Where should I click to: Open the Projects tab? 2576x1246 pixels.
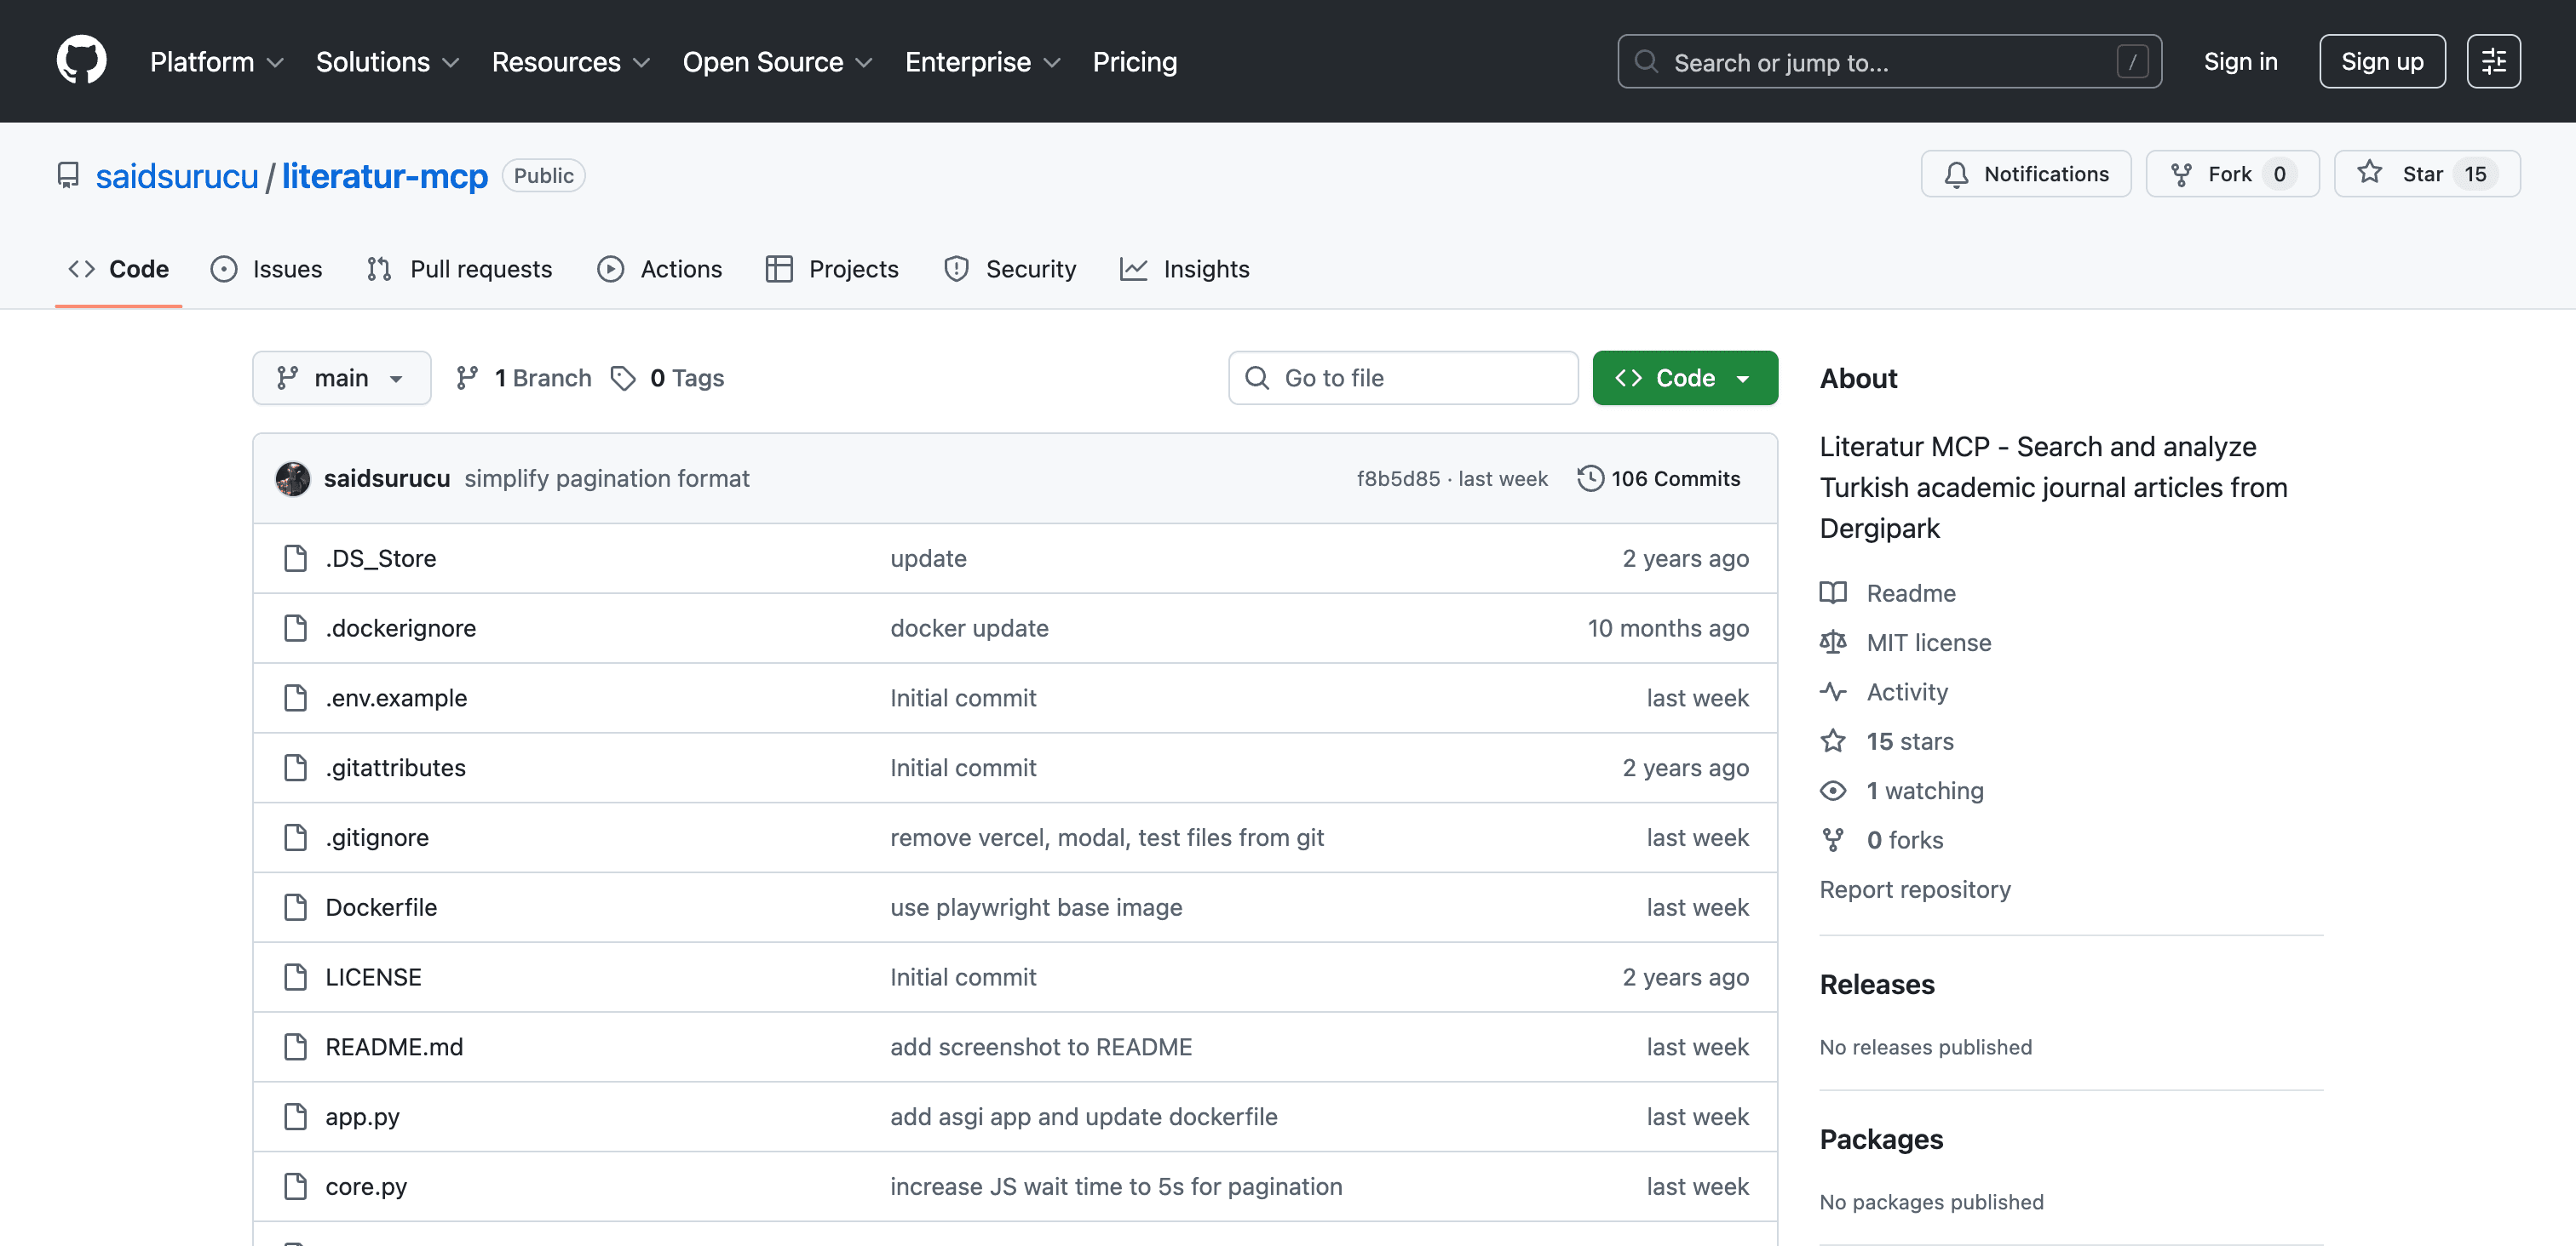pyautogui.click(x=832, y=269)
